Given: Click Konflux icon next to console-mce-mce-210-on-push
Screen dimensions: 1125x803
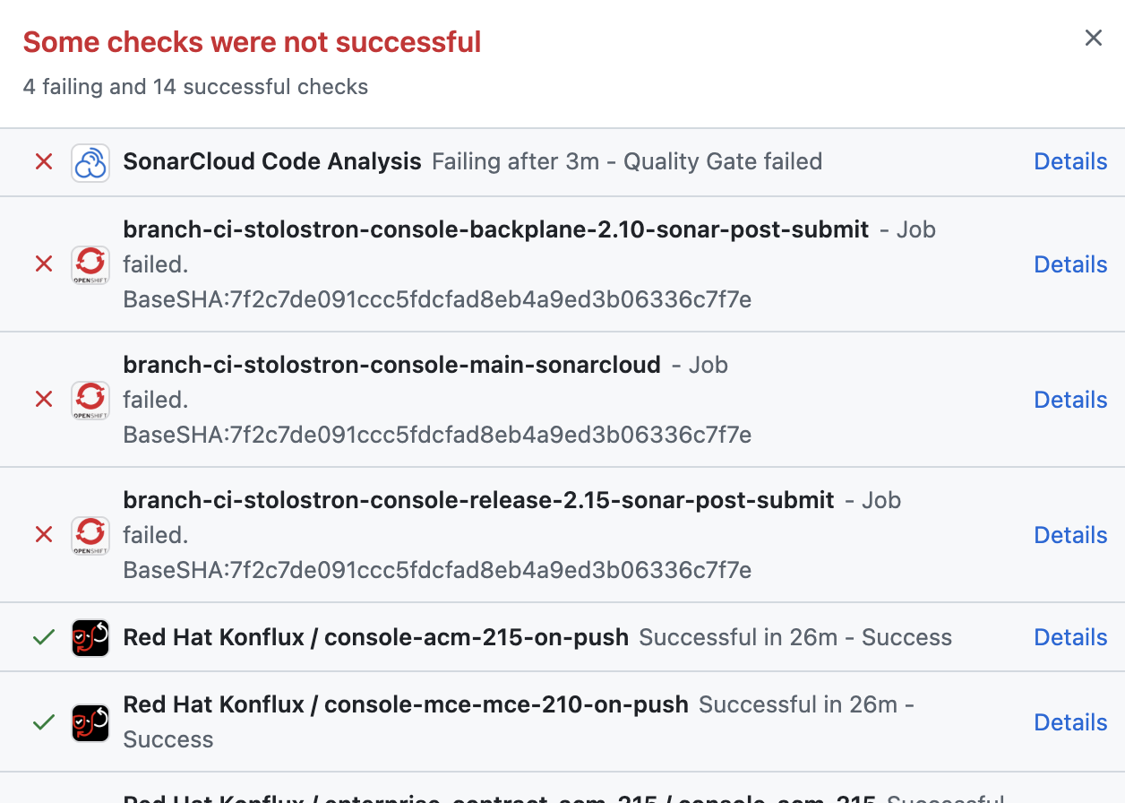Looking at the screenshot, I should click(90, 722).
